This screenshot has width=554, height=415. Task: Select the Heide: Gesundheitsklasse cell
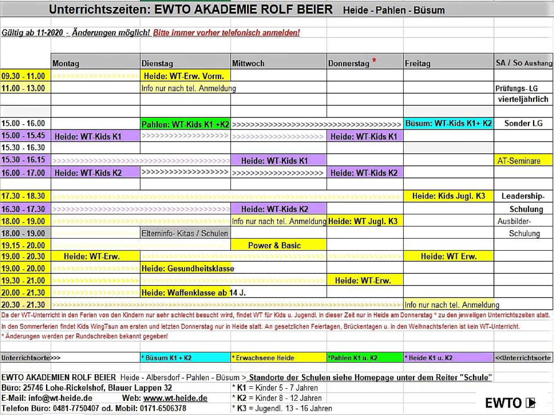click(187, 268)
